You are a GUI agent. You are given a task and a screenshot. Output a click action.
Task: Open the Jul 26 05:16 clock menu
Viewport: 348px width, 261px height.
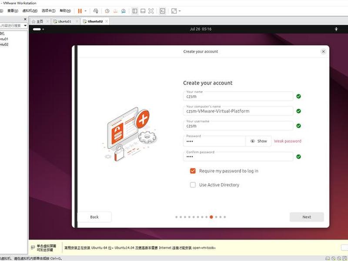coord(201,29)
